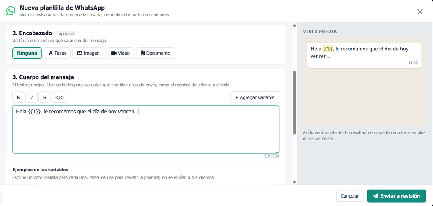Screen dimensions: 433x206
Task: Click the textarea resize handle corner
Action: 277,151
